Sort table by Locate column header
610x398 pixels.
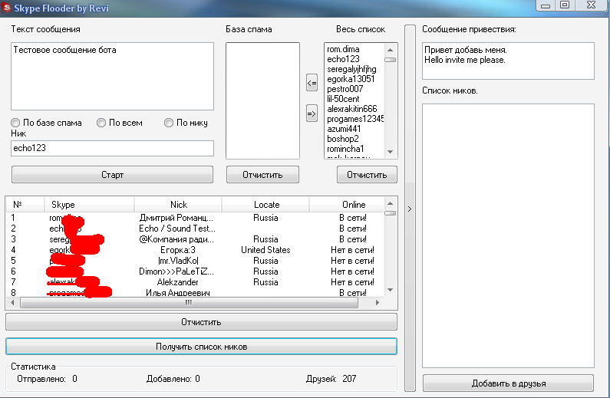265,205
